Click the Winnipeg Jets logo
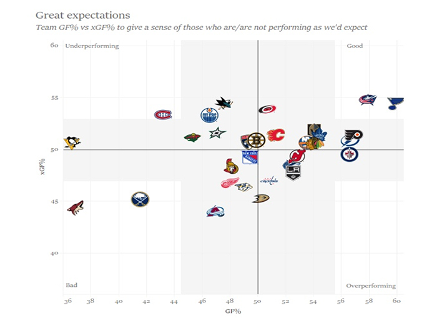This screenshot has width=437, height=318. 349,154
